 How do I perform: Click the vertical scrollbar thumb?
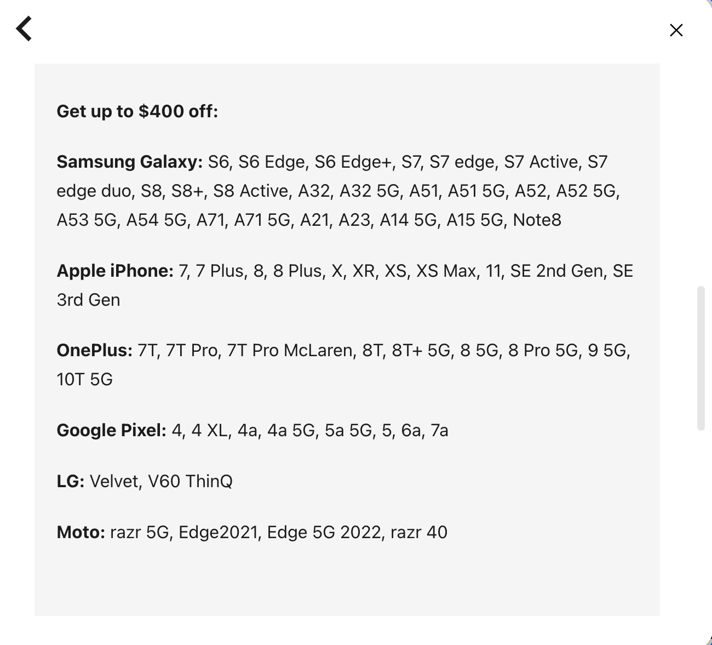click(x=700, y=357)
